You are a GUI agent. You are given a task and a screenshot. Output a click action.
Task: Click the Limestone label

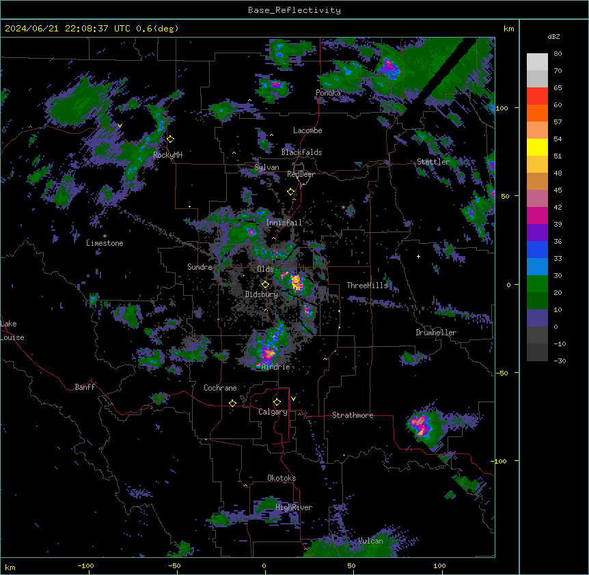pos(105,243)
